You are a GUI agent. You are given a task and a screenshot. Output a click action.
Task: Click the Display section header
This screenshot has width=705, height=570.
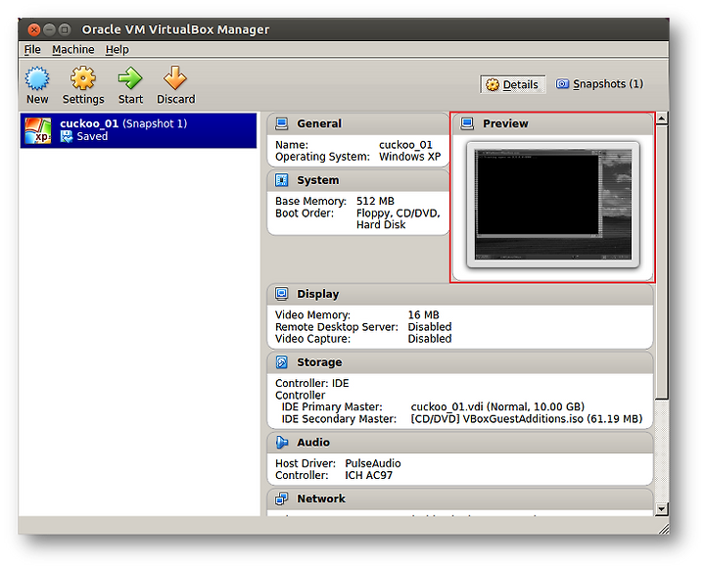[460, 294]
